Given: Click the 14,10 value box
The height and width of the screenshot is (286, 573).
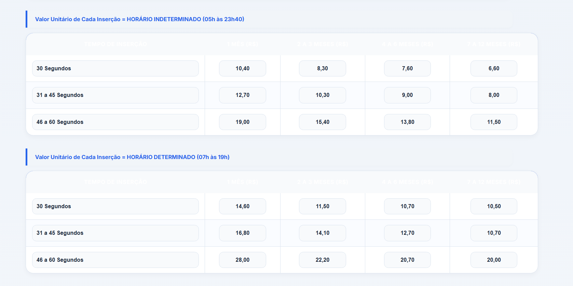Looking at the screenshot, I should [323, 233].
